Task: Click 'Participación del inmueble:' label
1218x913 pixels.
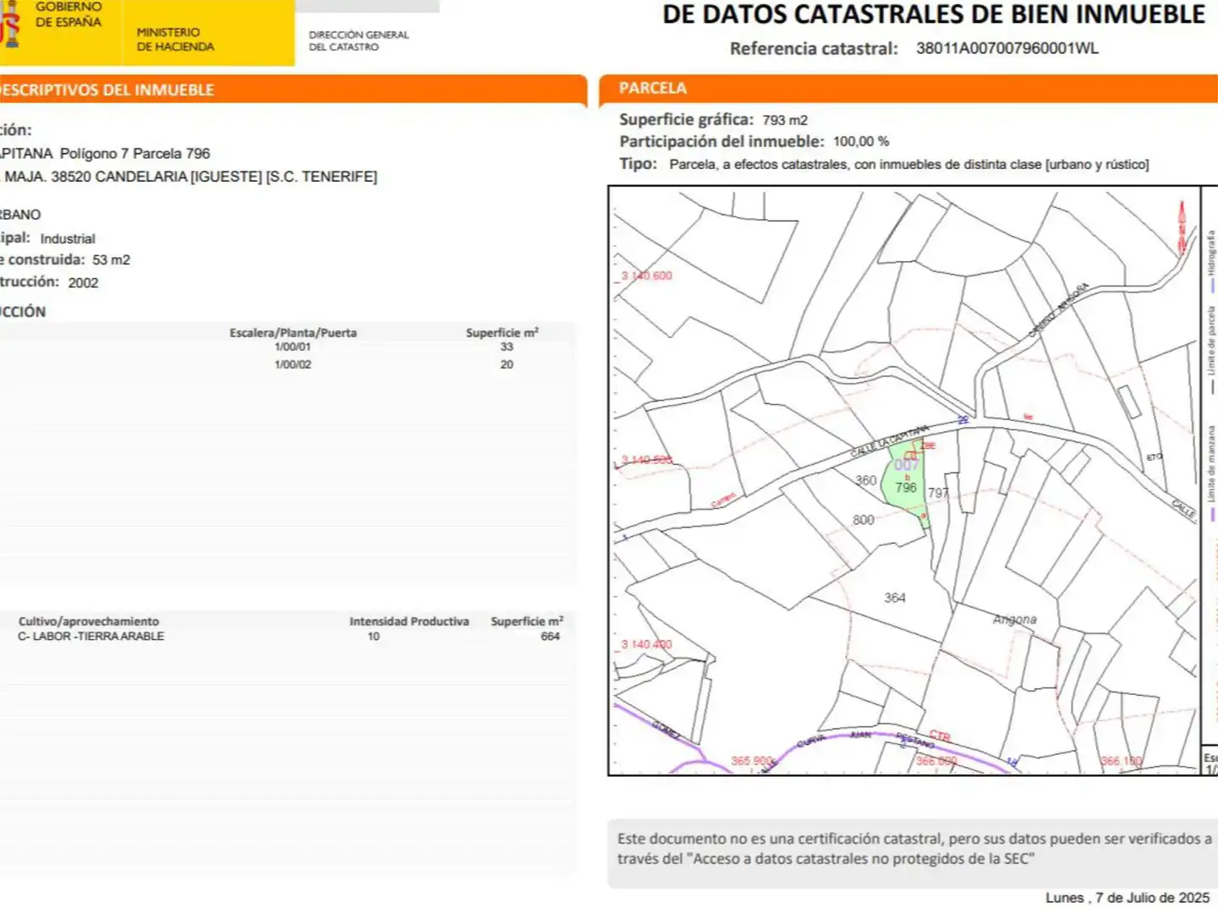Action: pos(721,141)
